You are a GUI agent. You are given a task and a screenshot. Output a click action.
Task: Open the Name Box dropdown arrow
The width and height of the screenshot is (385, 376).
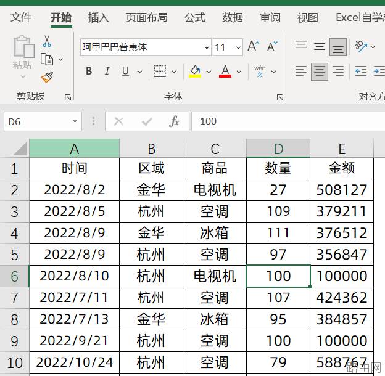pos(75,121)
